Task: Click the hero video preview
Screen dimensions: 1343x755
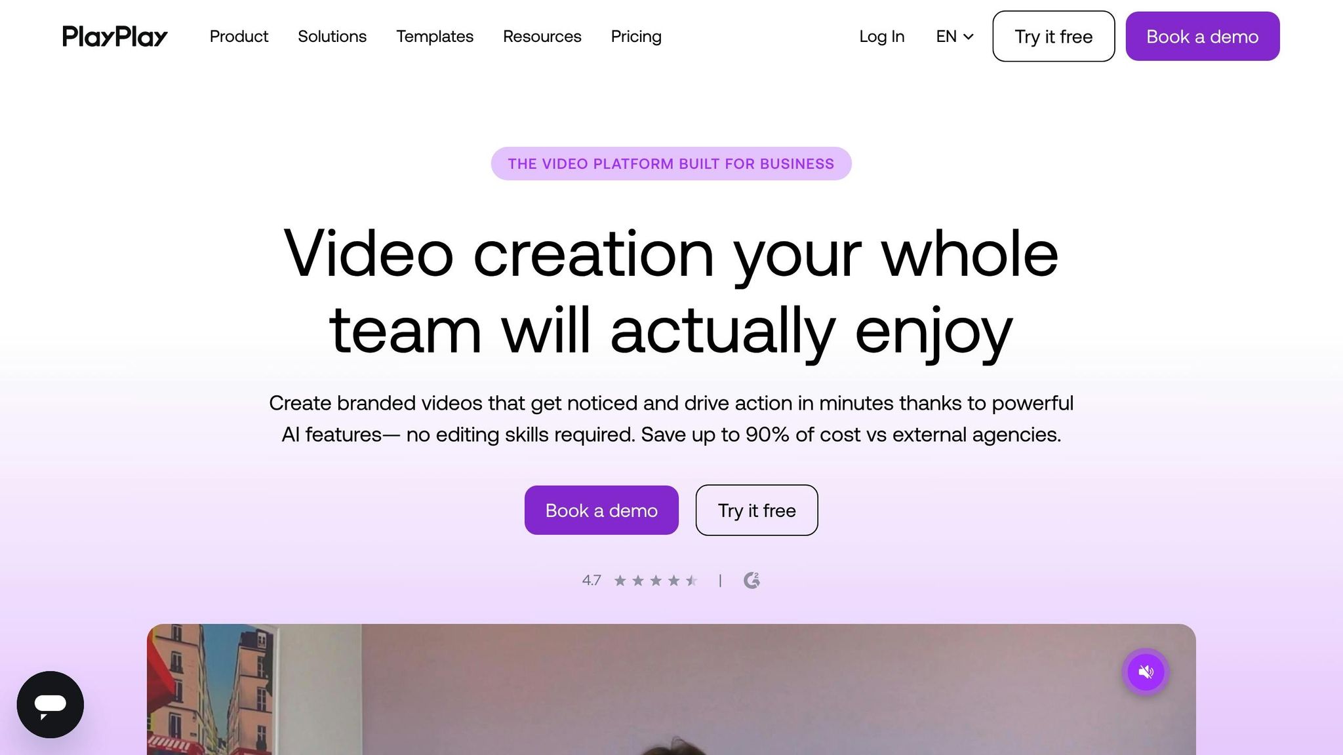Action: click(671, 689)
